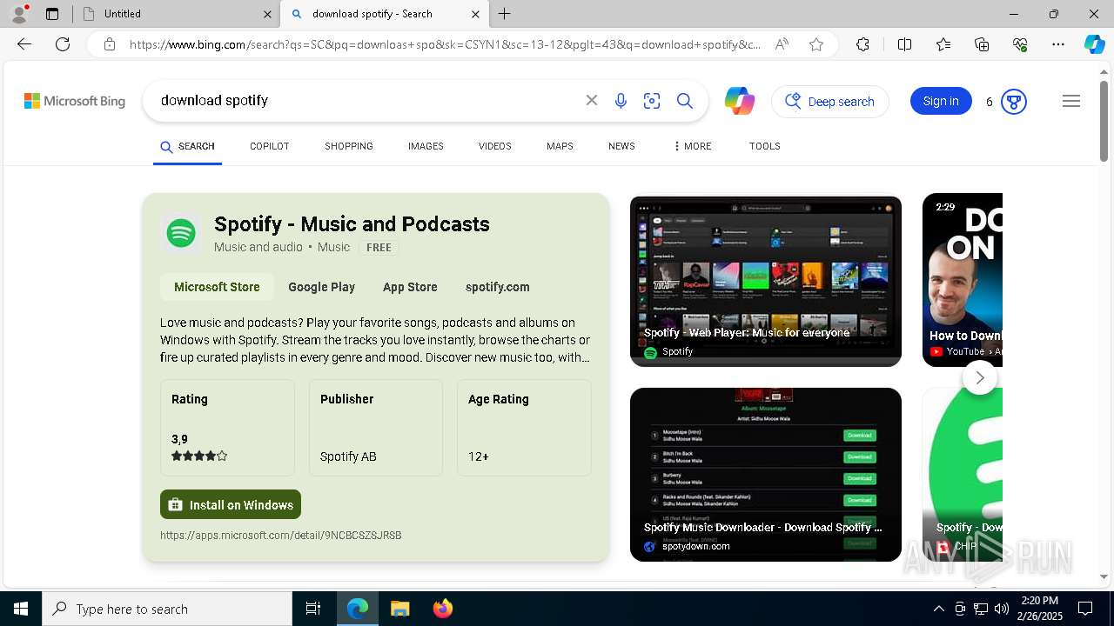Open the Copilot sidebar icon
Image resolution: width=1114 pixels, height=626 pixels.
coord(1094,44)
